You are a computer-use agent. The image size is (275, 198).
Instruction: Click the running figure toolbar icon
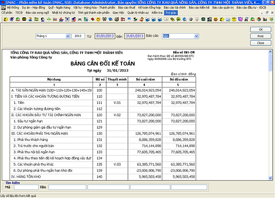12,19
